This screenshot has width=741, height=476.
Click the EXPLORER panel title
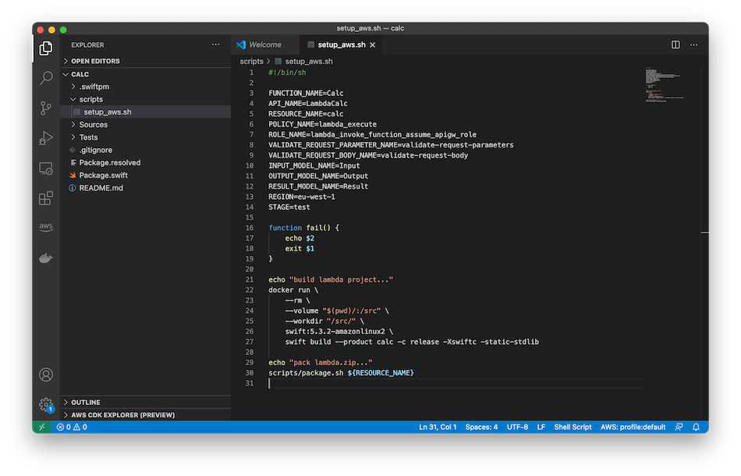pyautogui.click(x=87, y=45)
